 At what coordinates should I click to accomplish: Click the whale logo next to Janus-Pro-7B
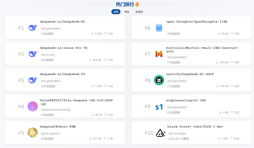[33, 54]
